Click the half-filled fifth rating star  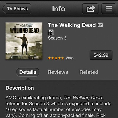coord(63,58)
